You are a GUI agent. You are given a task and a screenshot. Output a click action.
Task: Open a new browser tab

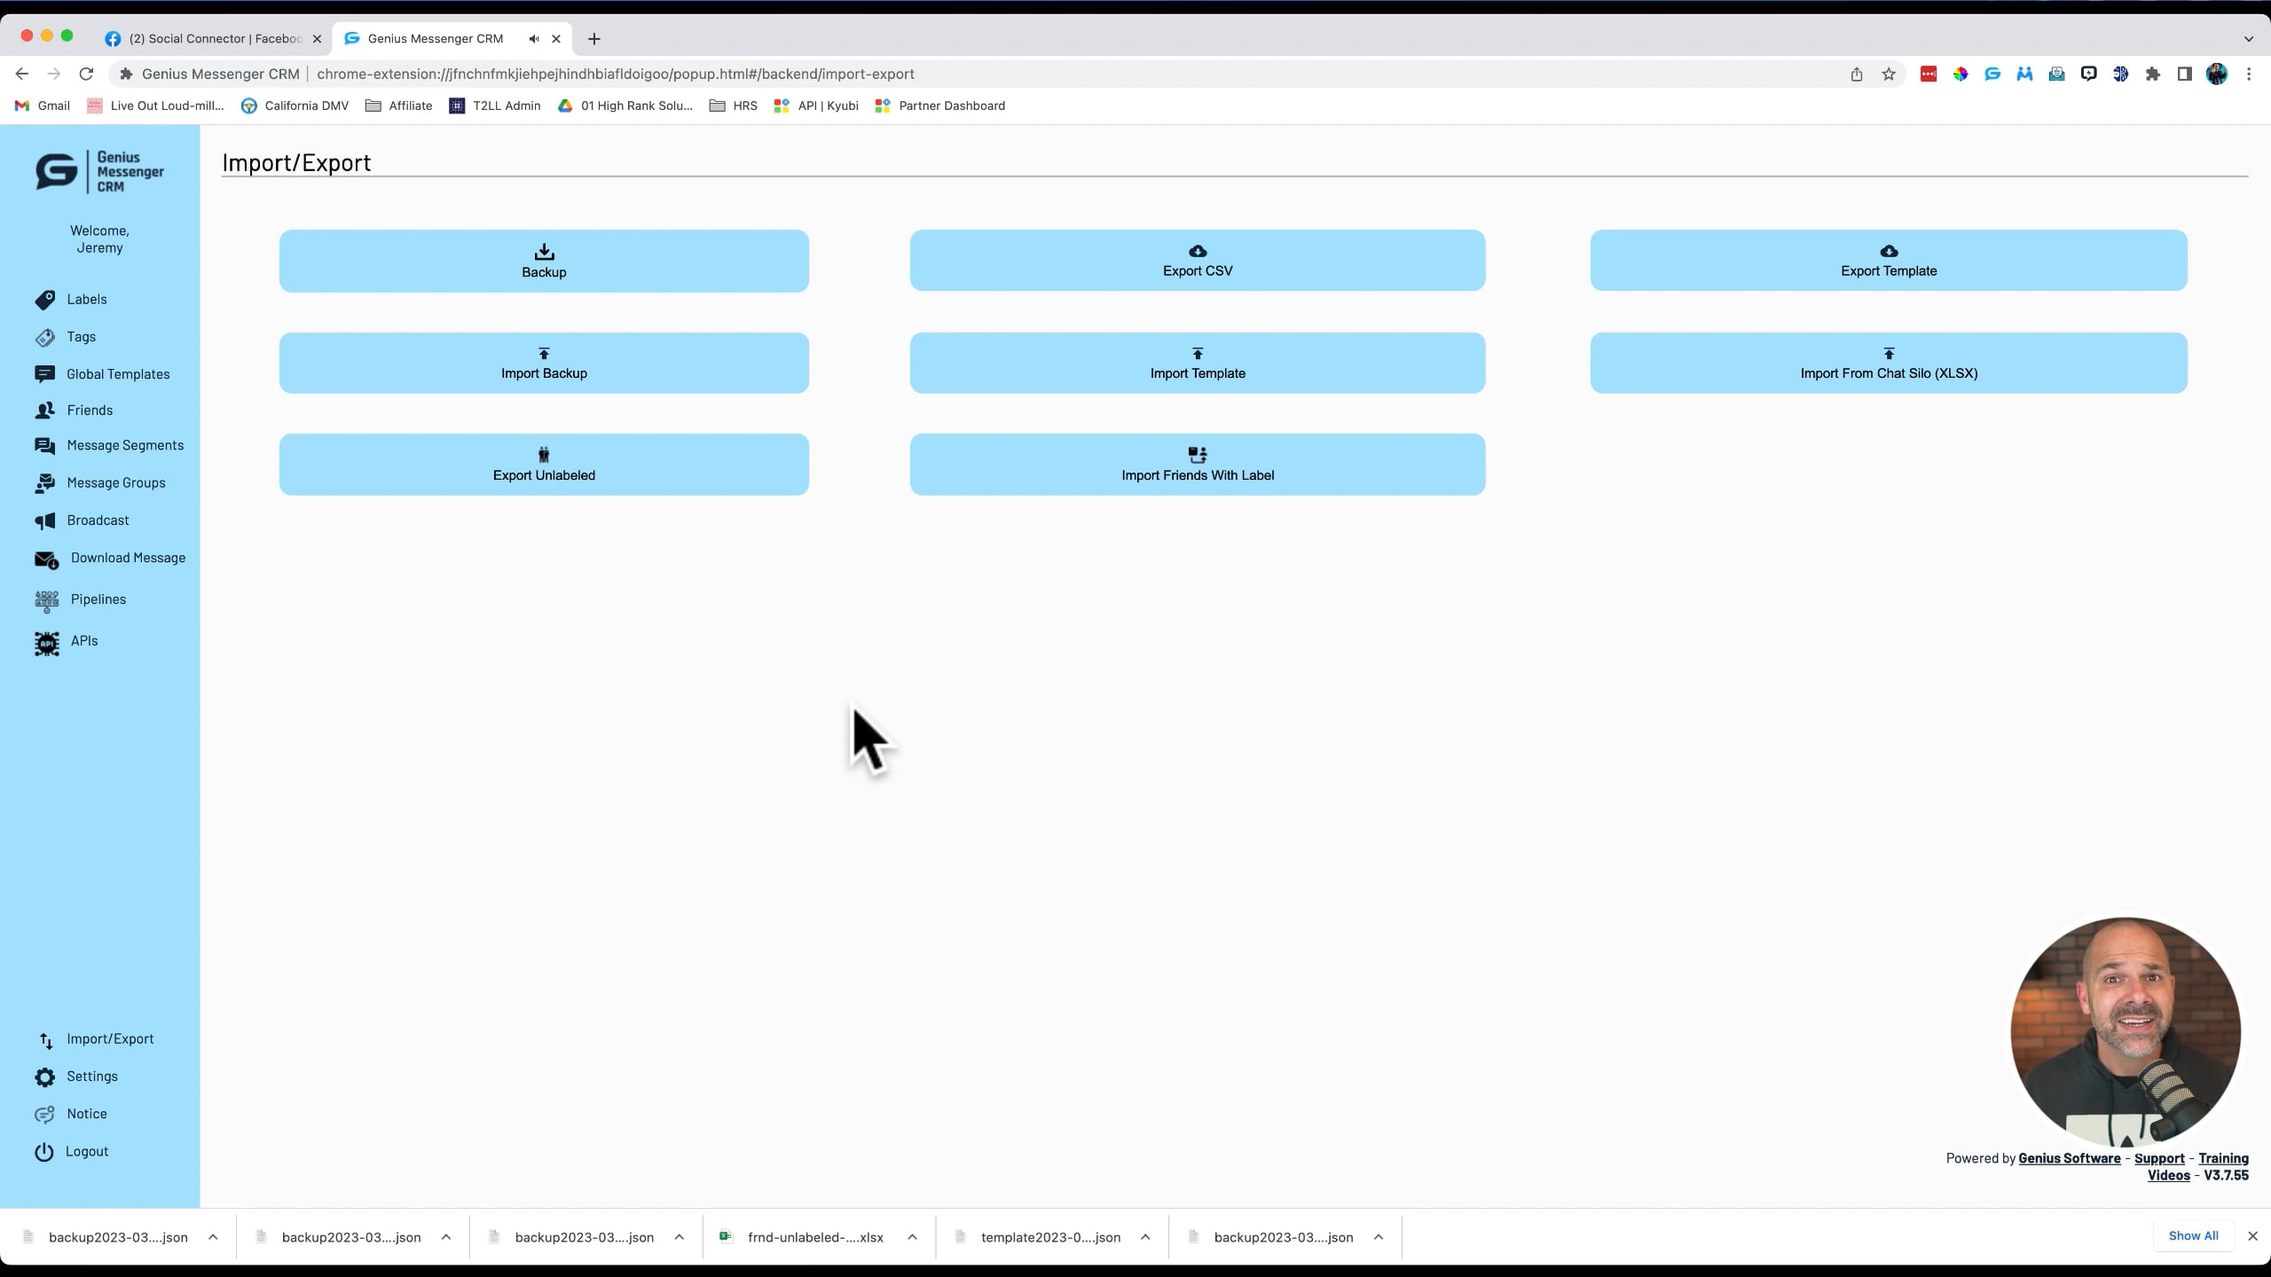[x=594, y=38]
